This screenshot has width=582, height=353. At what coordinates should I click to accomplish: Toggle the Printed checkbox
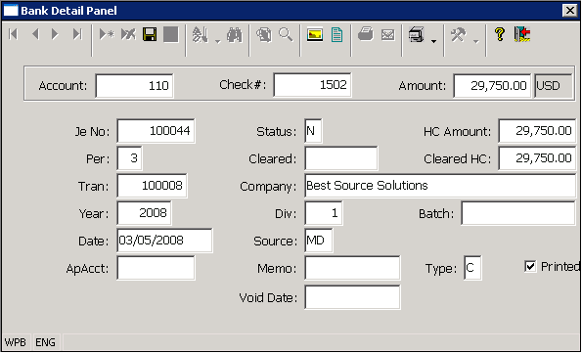(530, 266)
